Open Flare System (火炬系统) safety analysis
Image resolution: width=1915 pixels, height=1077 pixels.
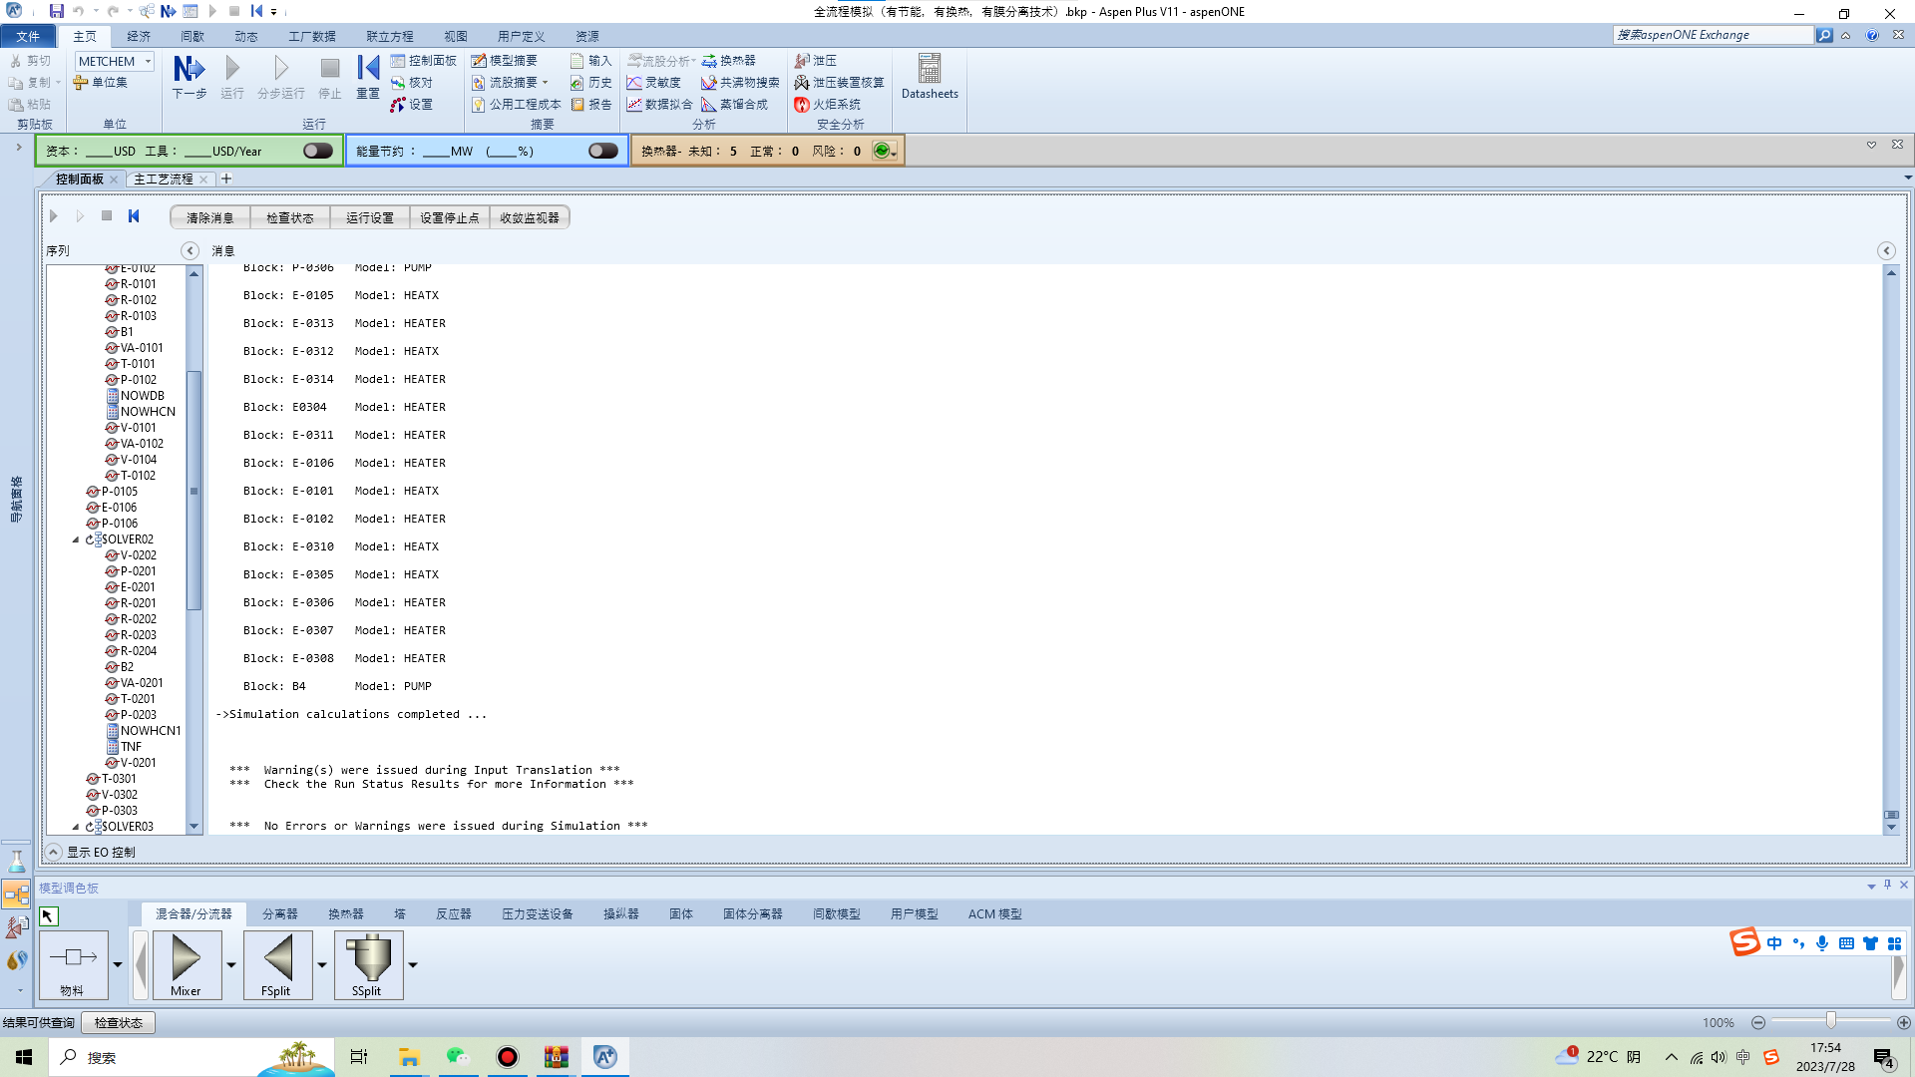827,105
